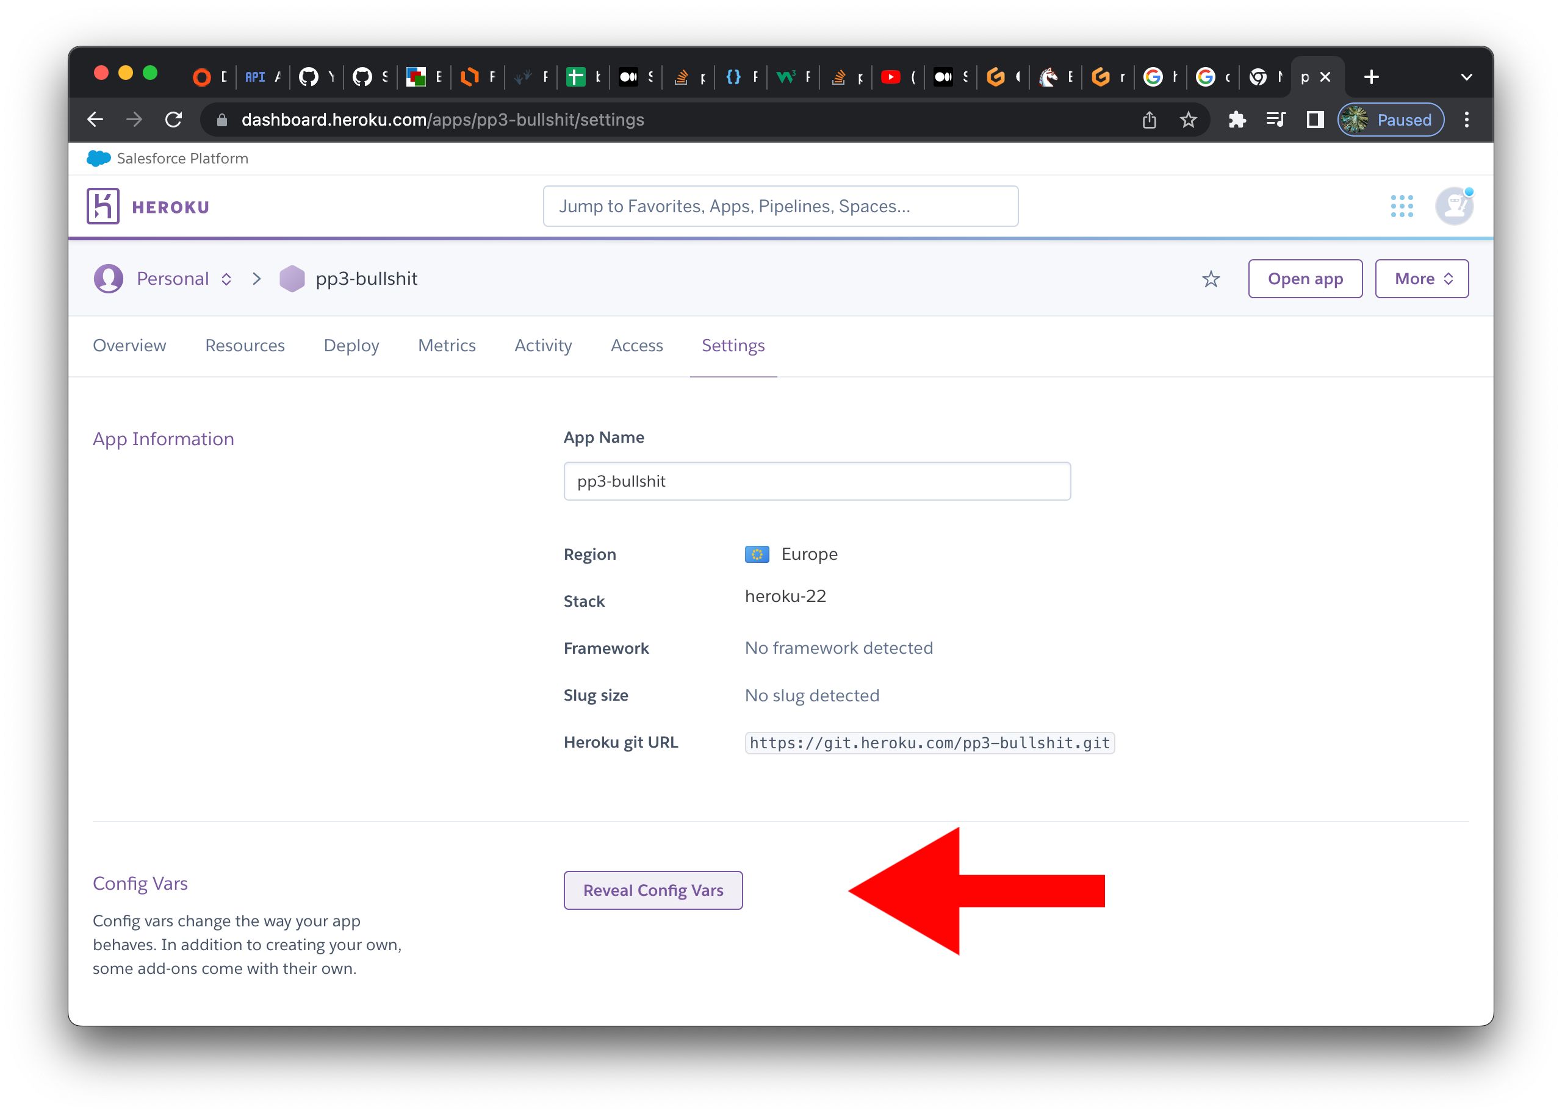Switch to the Deploy tab
The image size is (1562, 1116).
point(351,346)
